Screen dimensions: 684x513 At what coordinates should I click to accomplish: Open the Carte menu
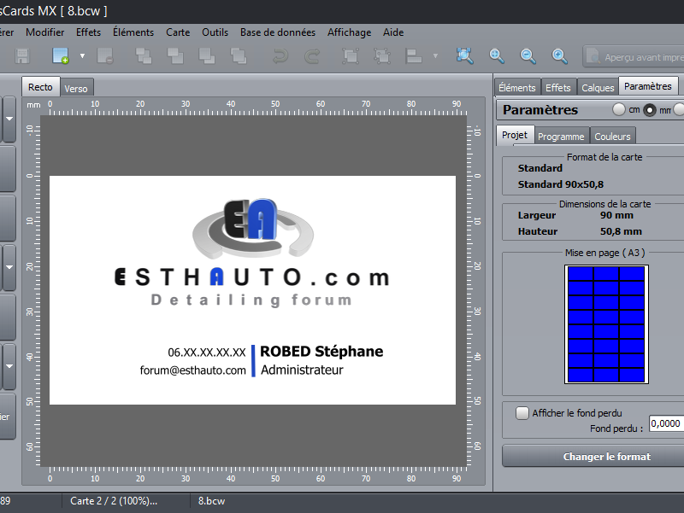pos(178,32)
